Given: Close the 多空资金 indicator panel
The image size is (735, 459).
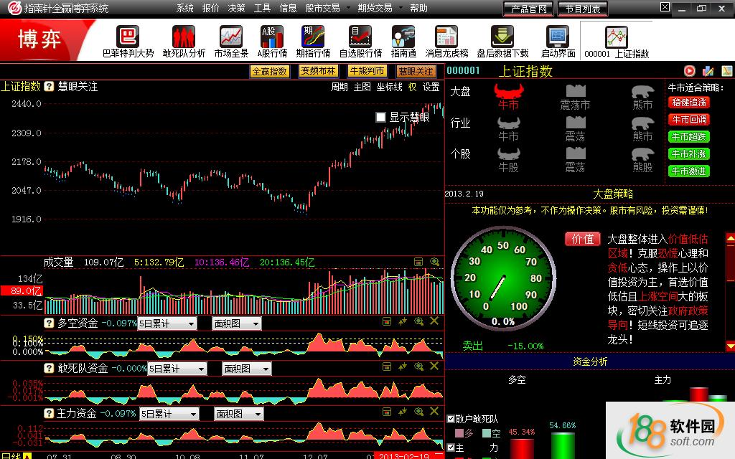Looking at the screenshot, I should tap(434, 322).
